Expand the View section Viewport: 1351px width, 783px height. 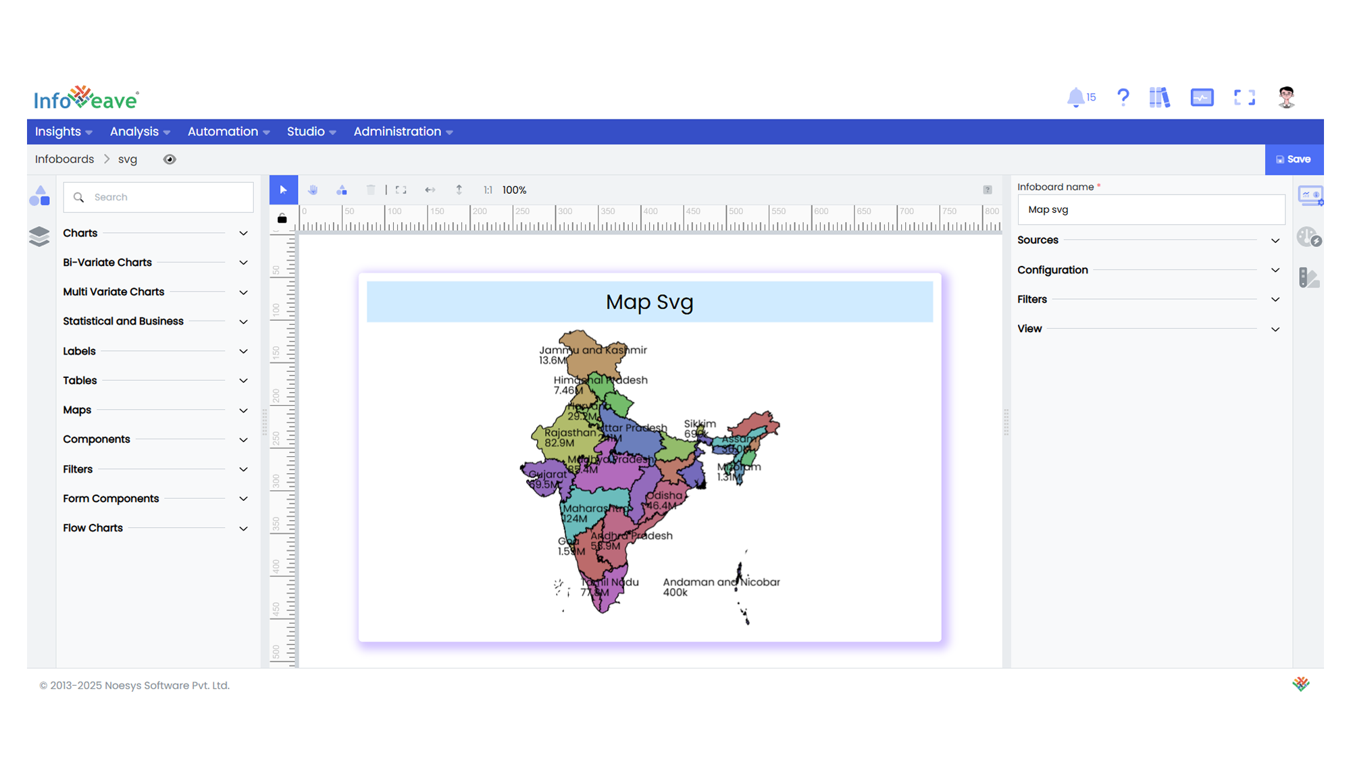coord(1149,329)
